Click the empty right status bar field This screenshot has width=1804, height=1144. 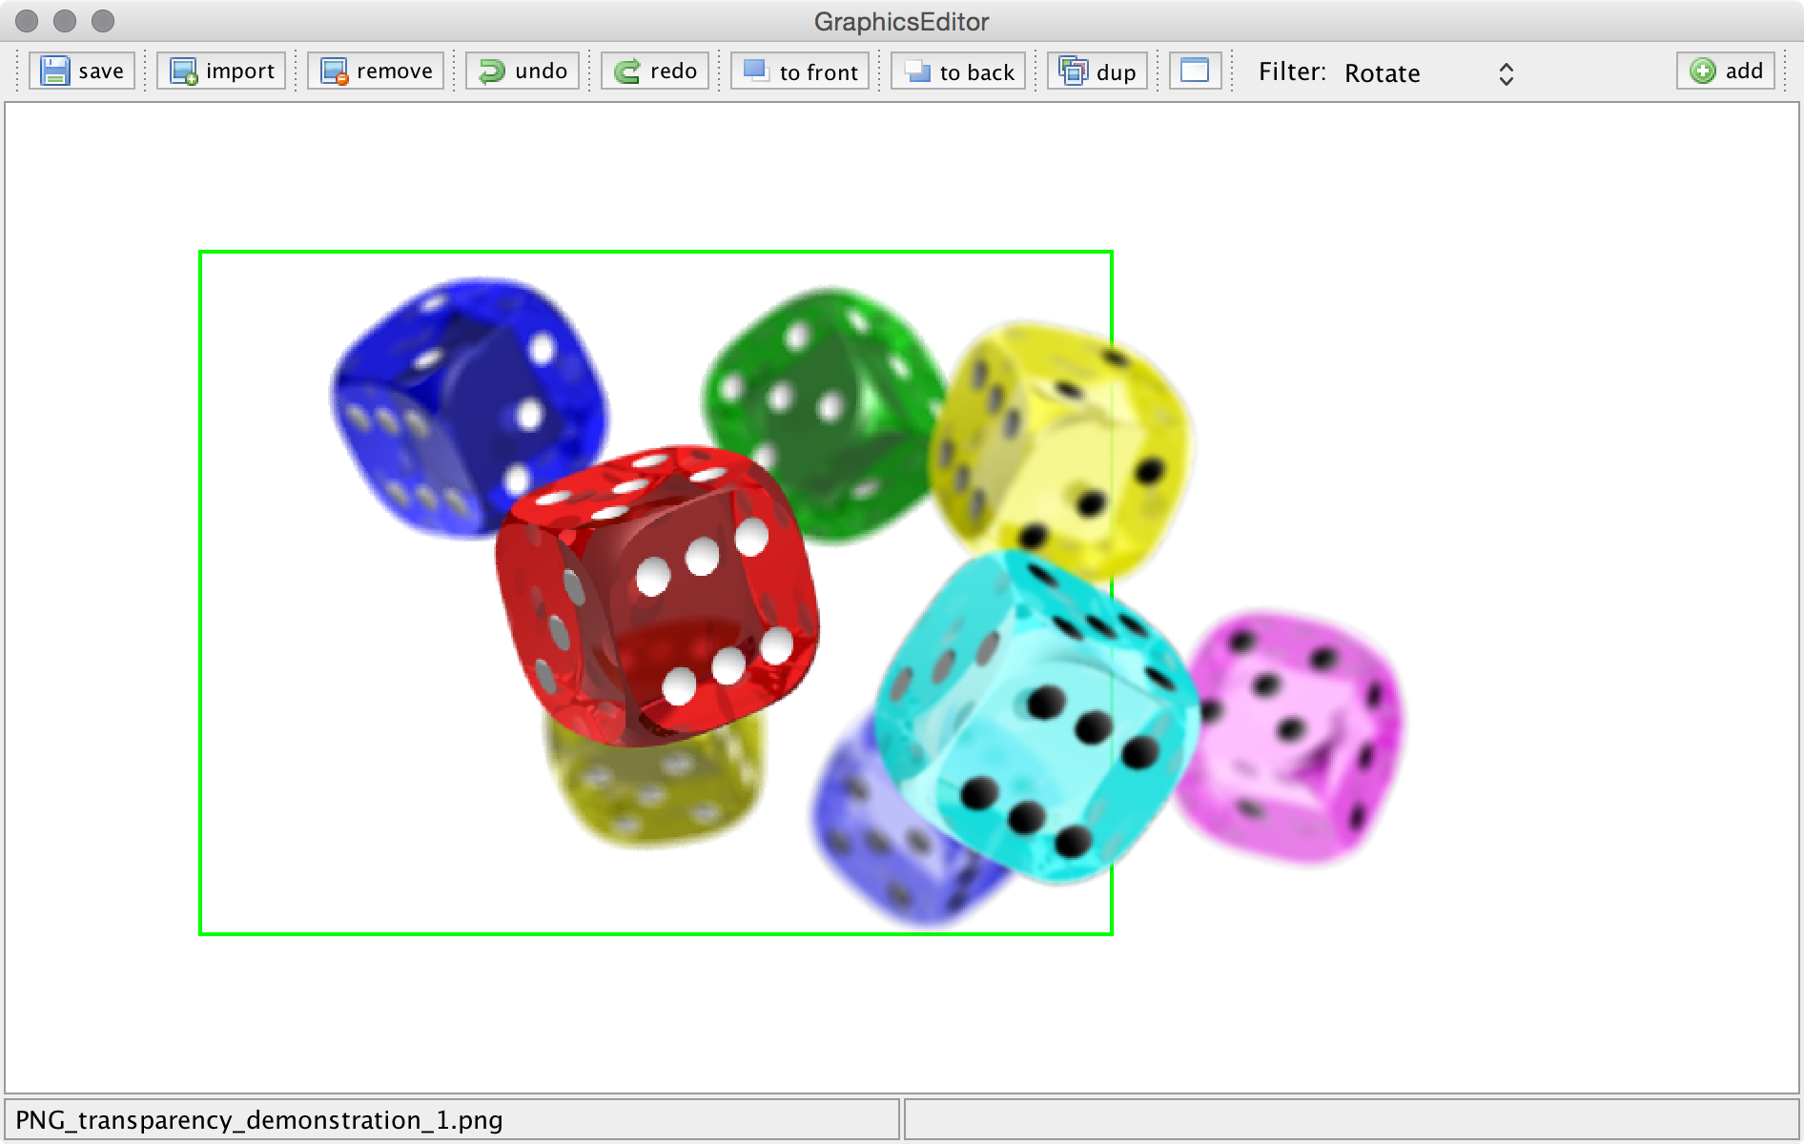coord(1350,1120)
